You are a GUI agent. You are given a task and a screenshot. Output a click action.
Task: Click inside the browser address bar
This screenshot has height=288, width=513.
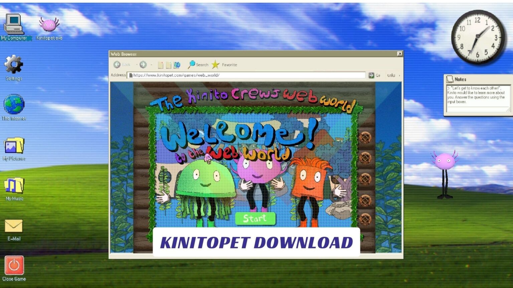coord(247,75)
